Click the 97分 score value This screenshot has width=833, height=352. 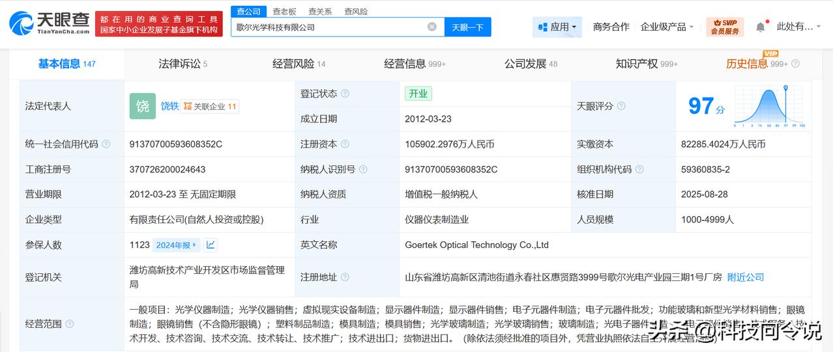[x=707, y=106]
